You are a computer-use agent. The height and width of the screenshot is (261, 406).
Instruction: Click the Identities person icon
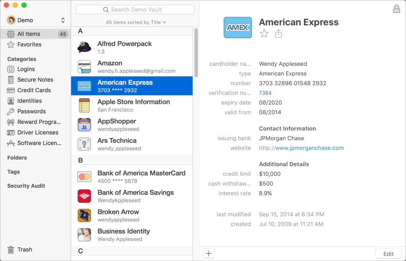point(11,101)
